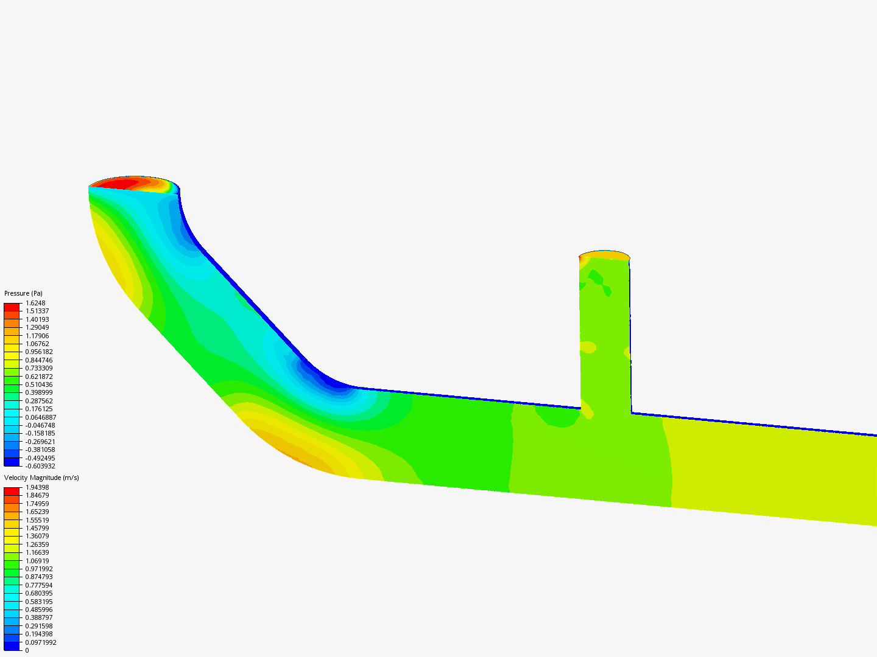Image resolution: width=877 pixels, height=657 pixels.
Task: Click the pressure value 0.398999
Action: 39,392
